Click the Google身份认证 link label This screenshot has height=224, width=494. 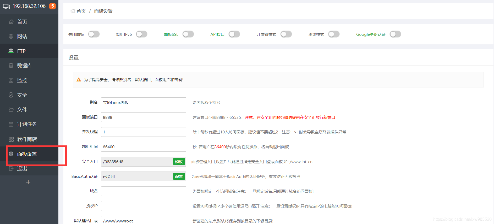pos(371,34)
